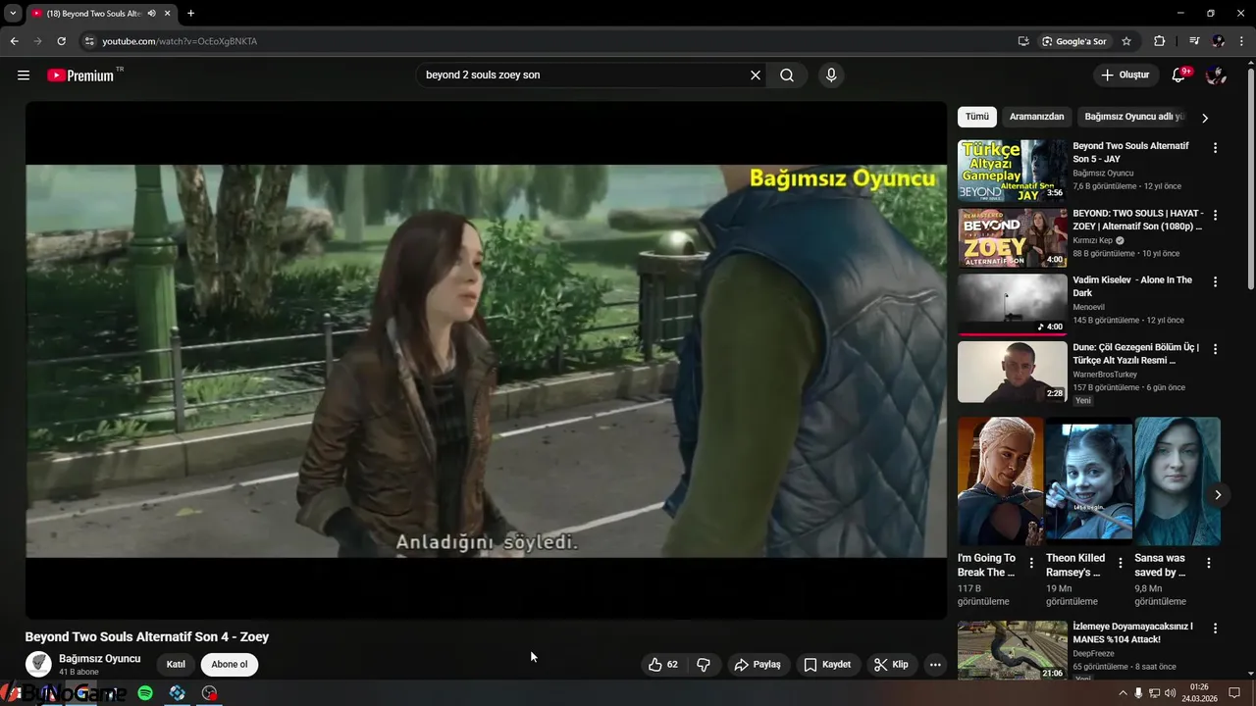Open options for Alone In The Dark
This screenshot has width=1256, height=706.
[1215, 281]
